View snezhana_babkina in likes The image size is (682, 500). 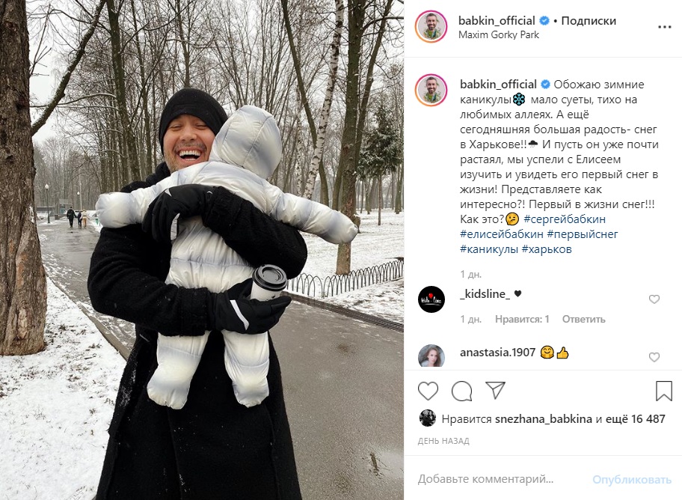[543, 419]
